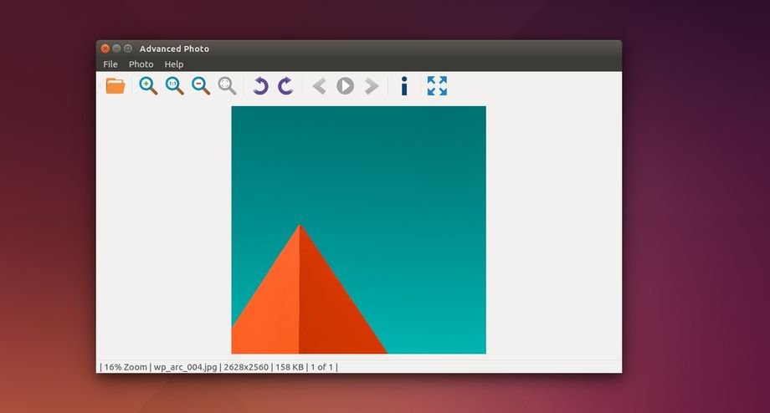Advance to the next photo
Viewport: 770px width, 413px height.
coord(372,86)
